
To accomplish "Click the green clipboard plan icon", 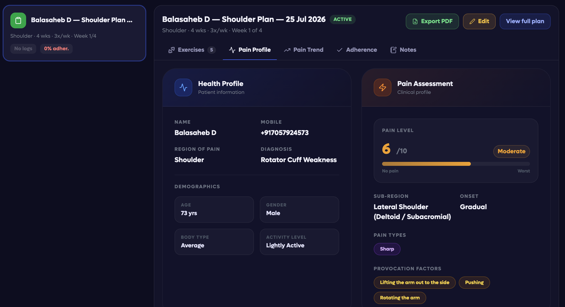I will pos(18,20).
